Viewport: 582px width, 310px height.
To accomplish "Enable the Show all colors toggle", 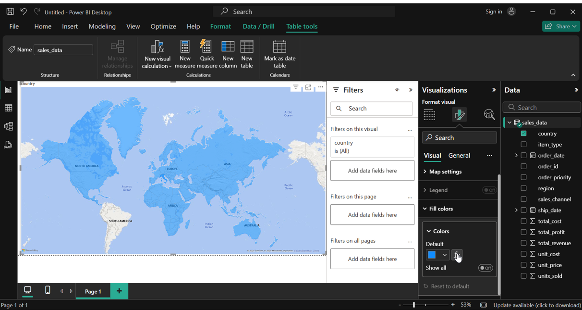I will 485,268.
